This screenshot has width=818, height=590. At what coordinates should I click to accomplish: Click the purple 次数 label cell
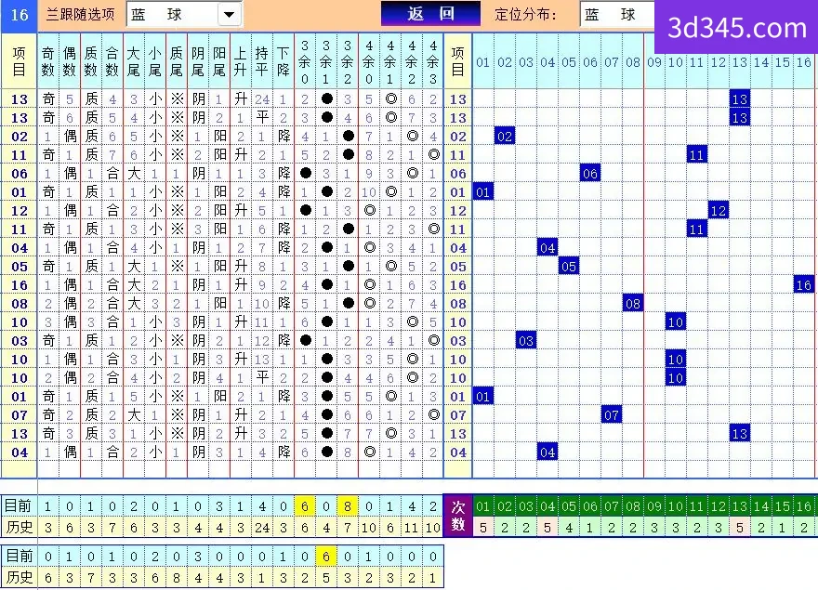458,516
